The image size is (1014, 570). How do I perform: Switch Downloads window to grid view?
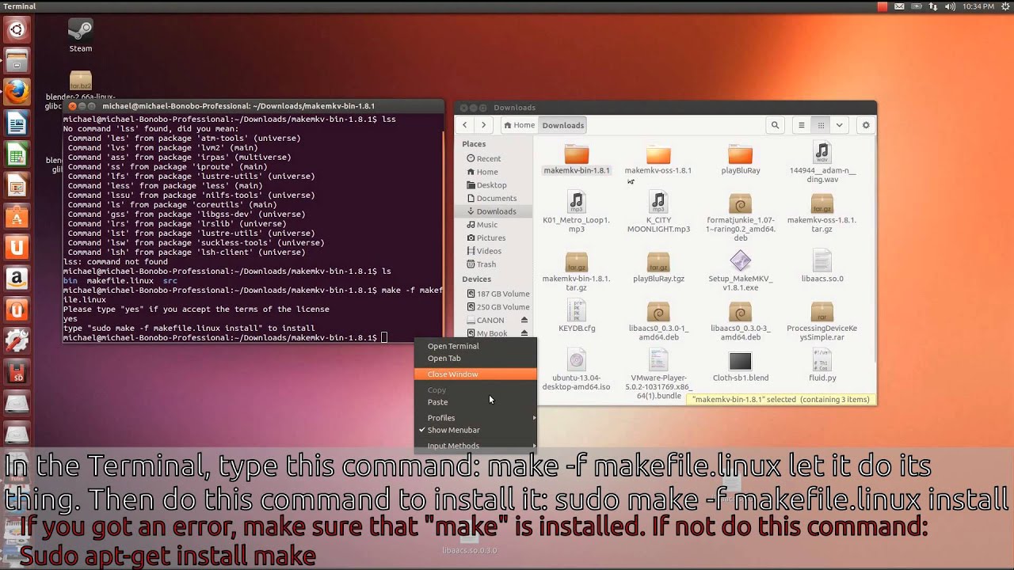[x=821, y=125]
